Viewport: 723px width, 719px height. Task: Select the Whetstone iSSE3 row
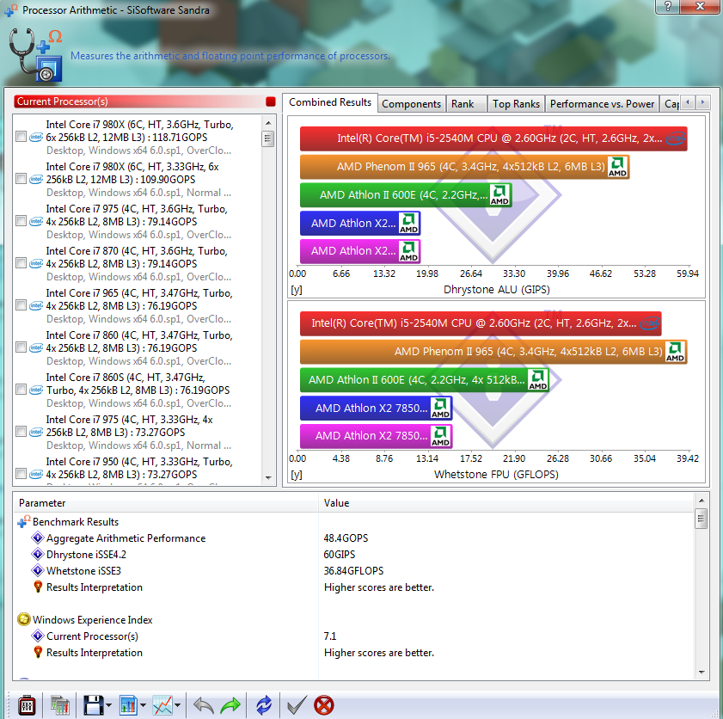[354, 570]
